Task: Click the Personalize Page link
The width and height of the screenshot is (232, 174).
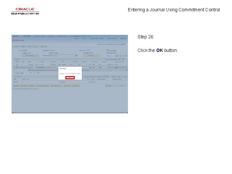Action: point(116,44)
